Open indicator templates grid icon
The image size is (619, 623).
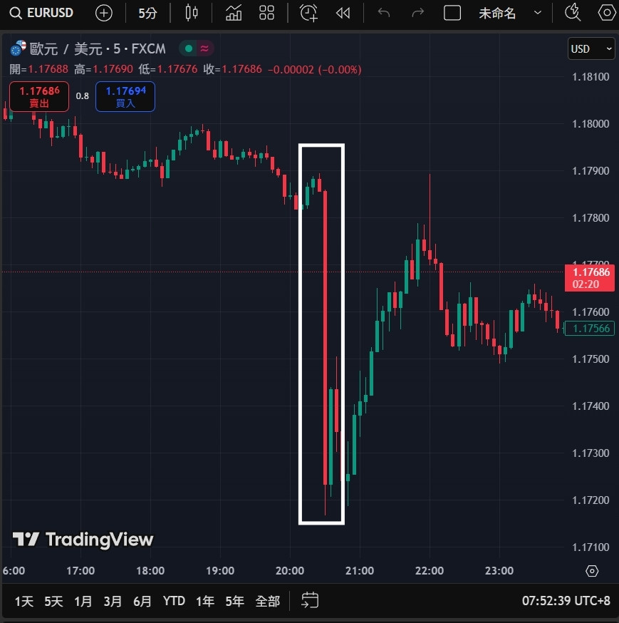pos(266,13)
